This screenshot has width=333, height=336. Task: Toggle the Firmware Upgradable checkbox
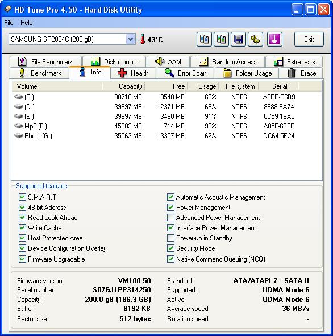pos(22,259)
